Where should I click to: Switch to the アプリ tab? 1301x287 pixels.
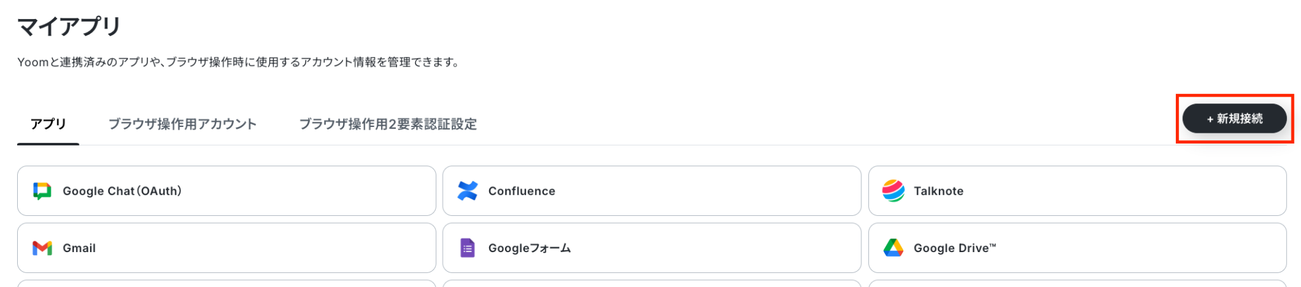click(48, 124)
